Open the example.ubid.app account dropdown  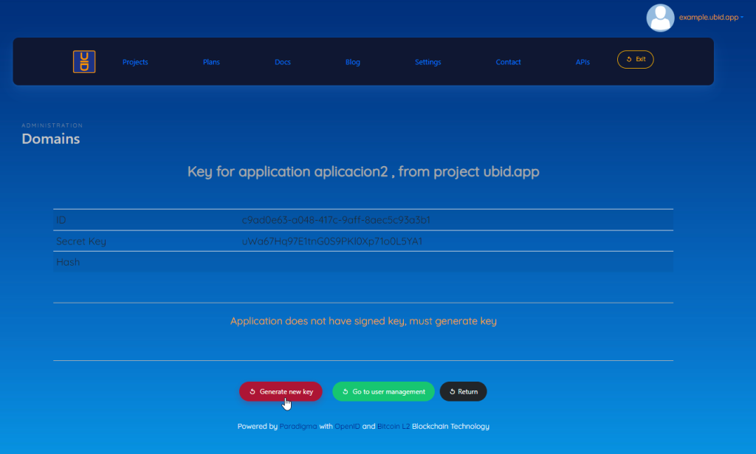point(710,18)
